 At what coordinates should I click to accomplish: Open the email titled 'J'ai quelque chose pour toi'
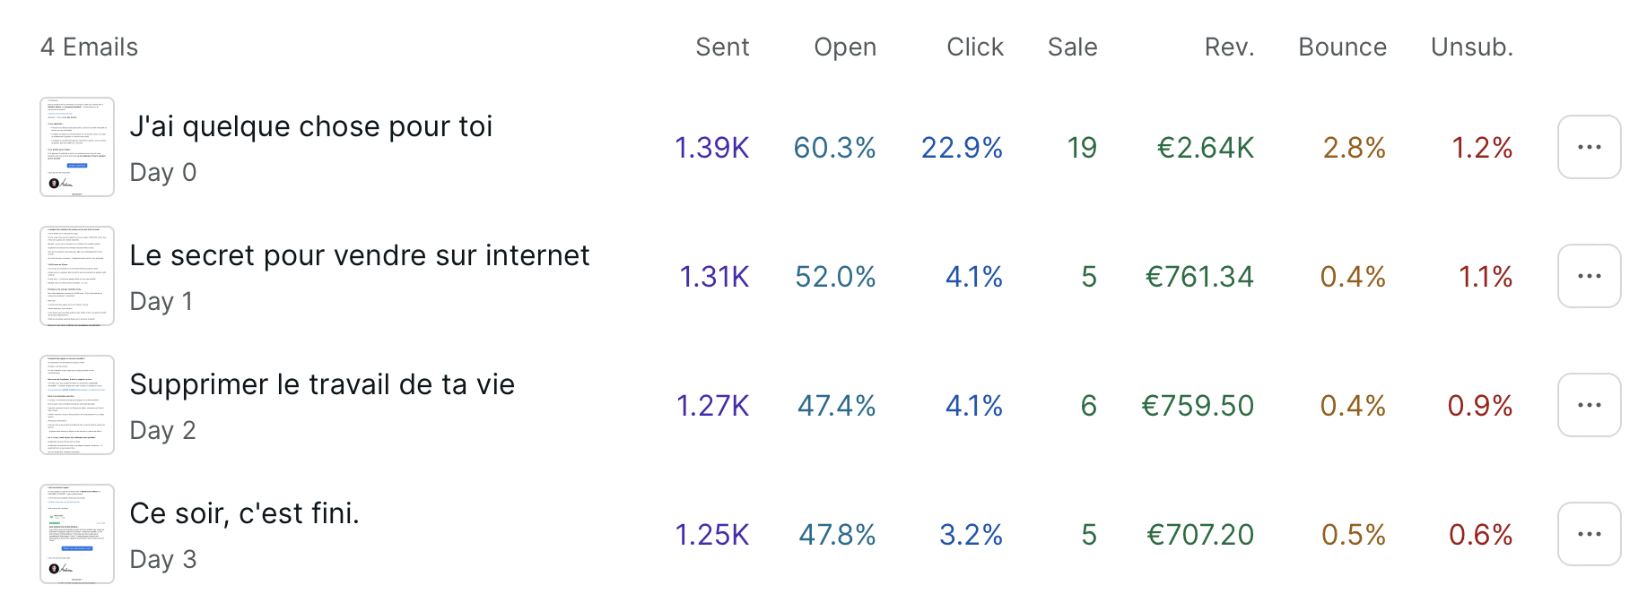tap(310, 126)
